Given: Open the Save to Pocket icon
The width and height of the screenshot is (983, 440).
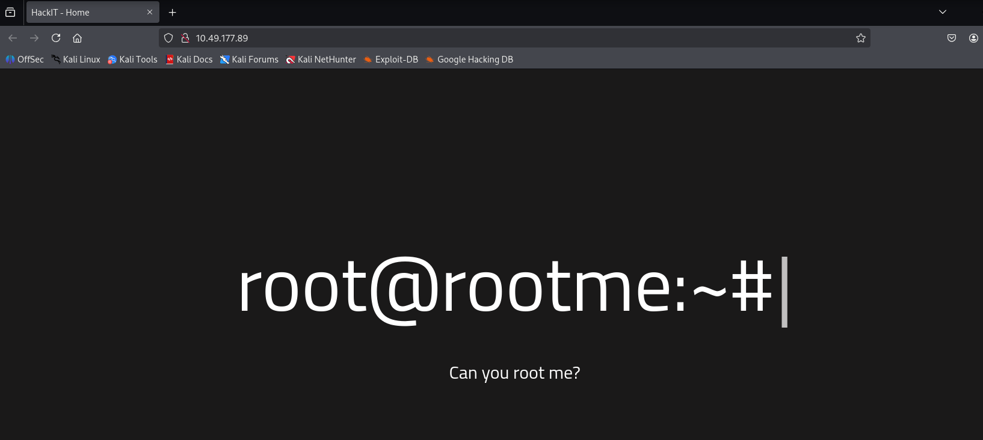Looking at the screenshot, I should coord(951,38).
